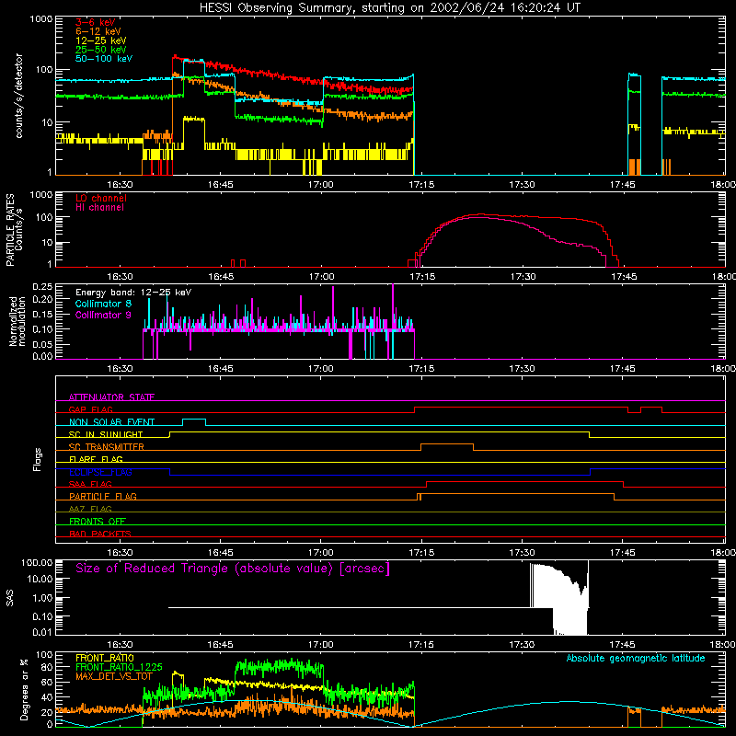The height and width of the screenshot is (736, 736).
Task: Click the 0.25 tick on modulation axis
Action: pos(42,286)
